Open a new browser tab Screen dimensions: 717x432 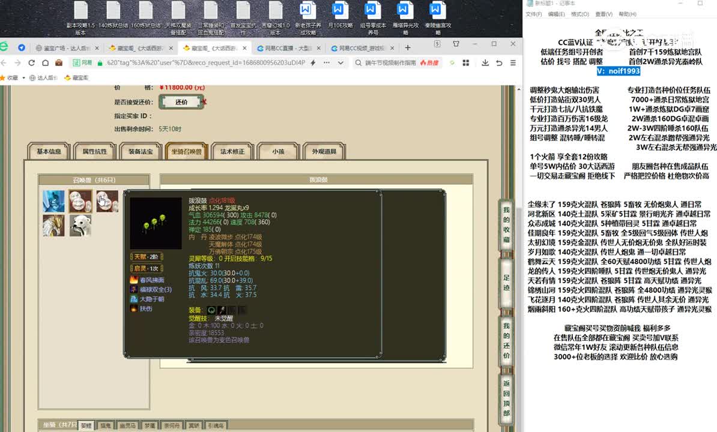coord(408,47)
